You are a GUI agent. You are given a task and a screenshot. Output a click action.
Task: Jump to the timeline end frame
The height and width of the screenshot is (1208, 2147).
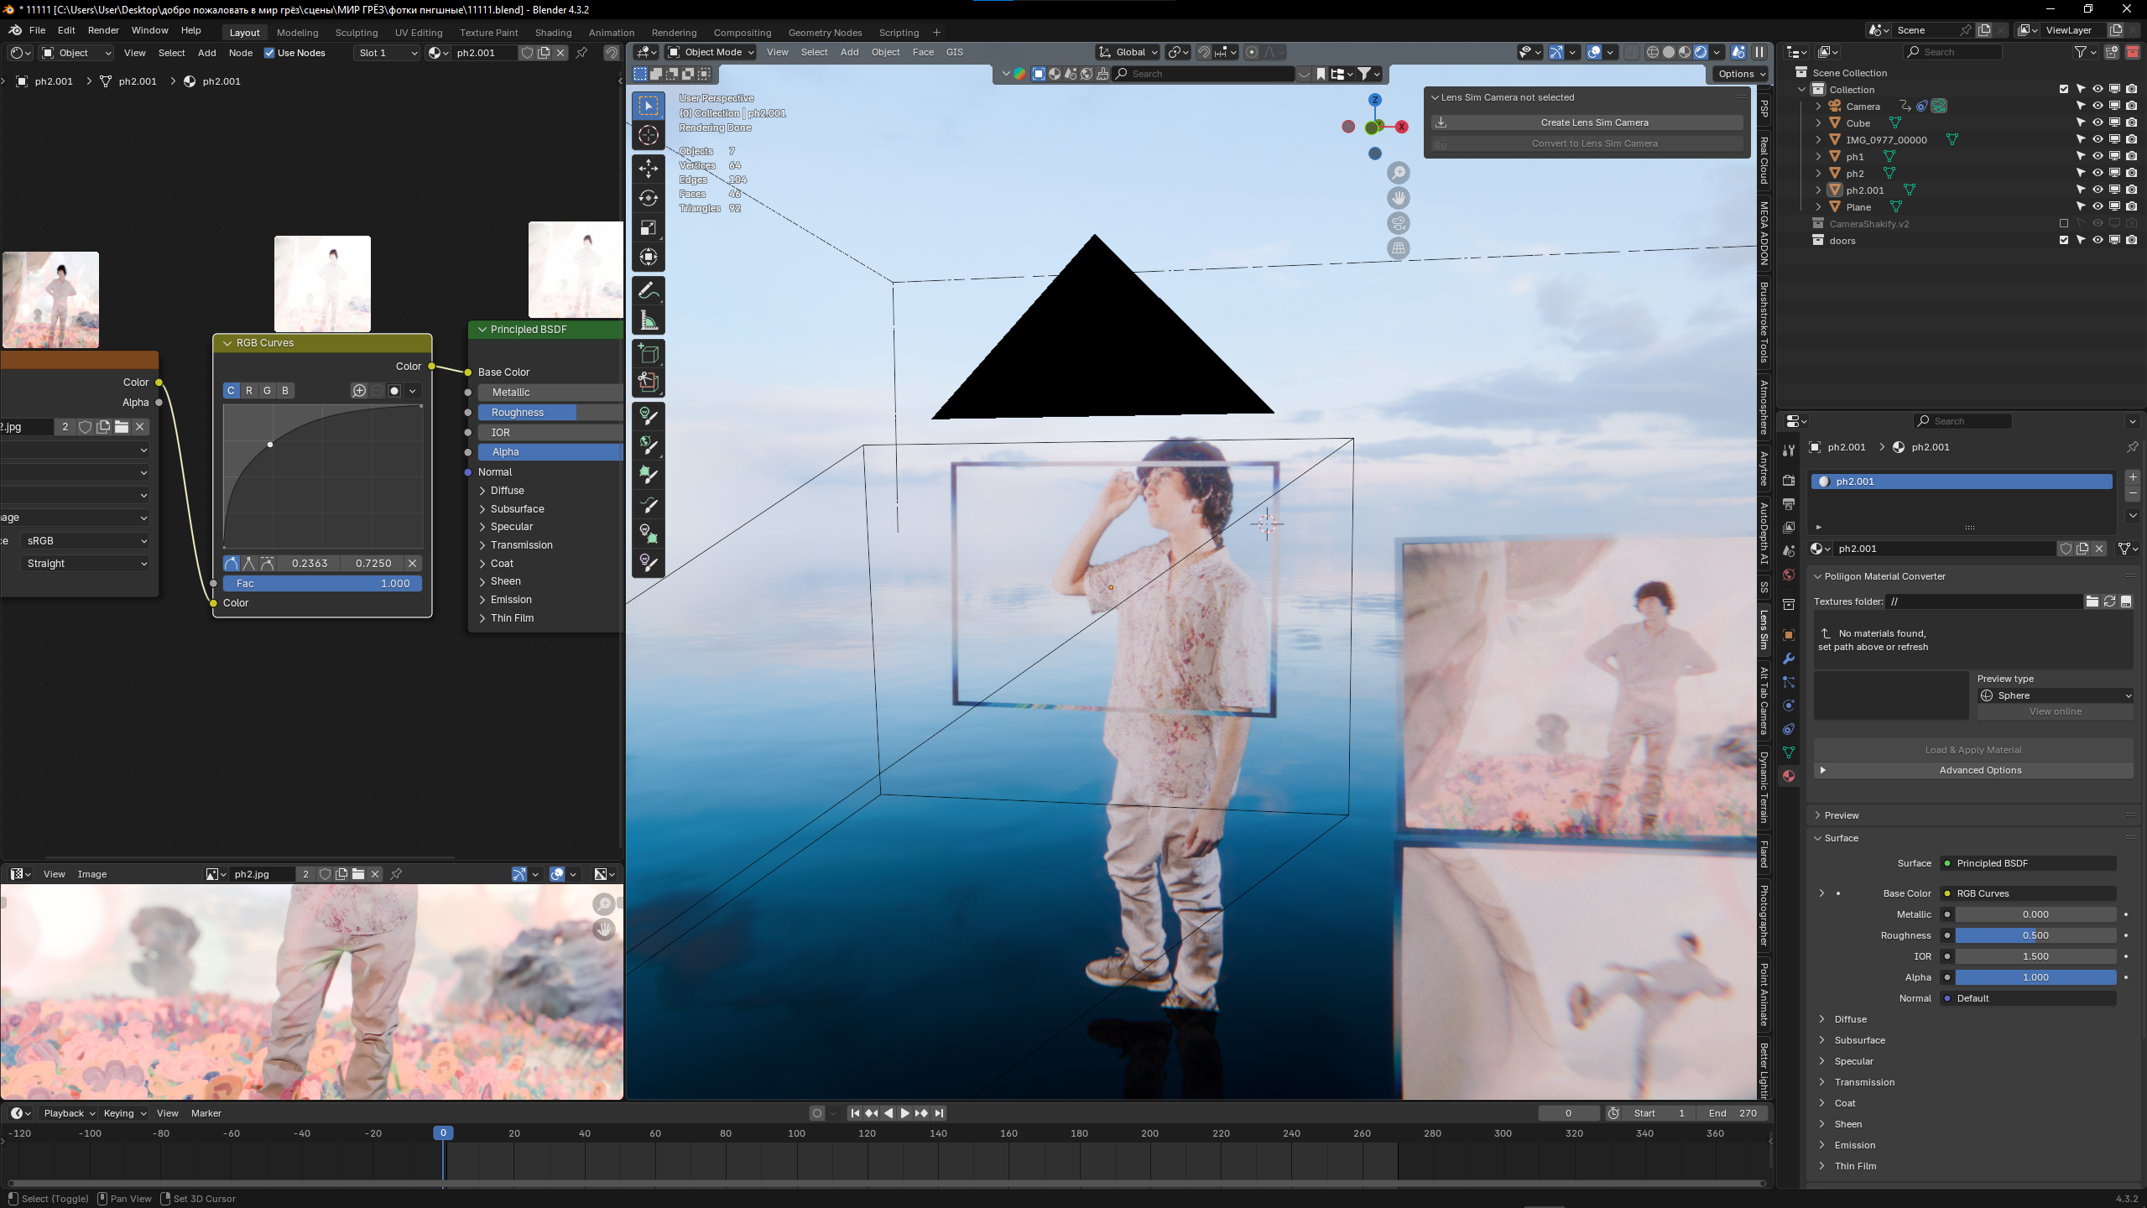(x=939, y=1113)
